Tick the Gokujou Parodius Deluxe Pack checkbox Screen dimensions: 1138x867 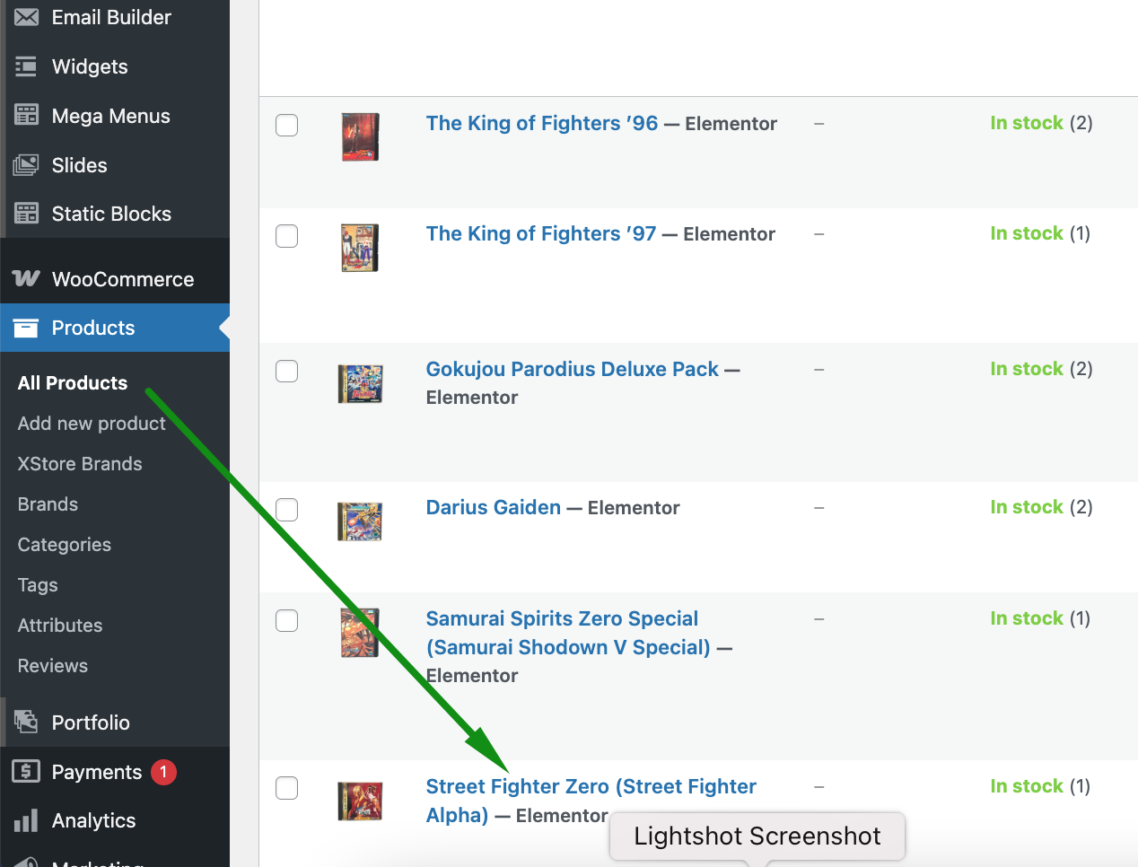(x=286, y=371)
